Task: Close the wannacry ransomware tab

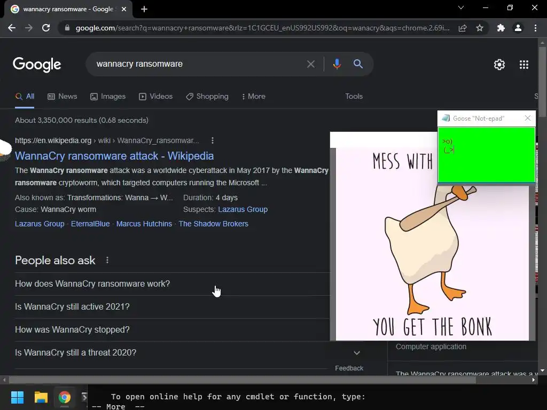Action: [124, 9]
